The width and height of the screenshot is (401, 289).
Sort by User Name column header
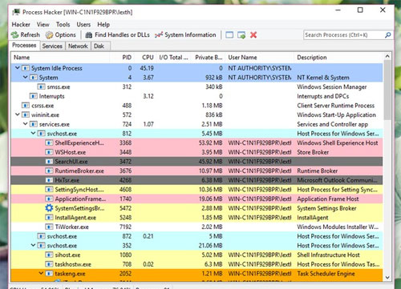260,58
